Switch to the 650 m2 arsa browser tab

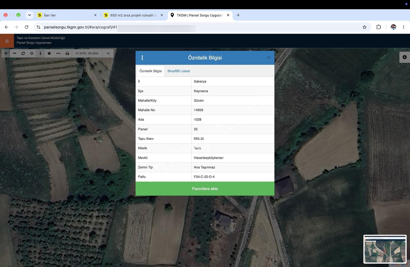click(134, 15)
